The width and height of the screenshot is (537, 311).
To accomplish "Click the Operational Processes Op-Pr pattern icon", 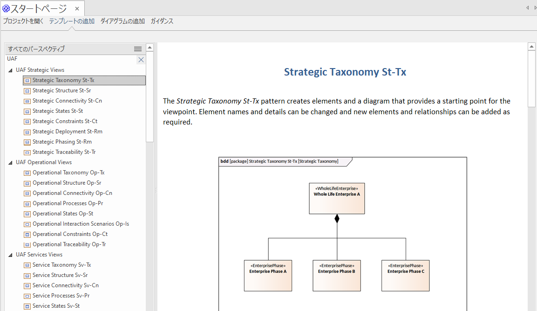I will (27, 204).
